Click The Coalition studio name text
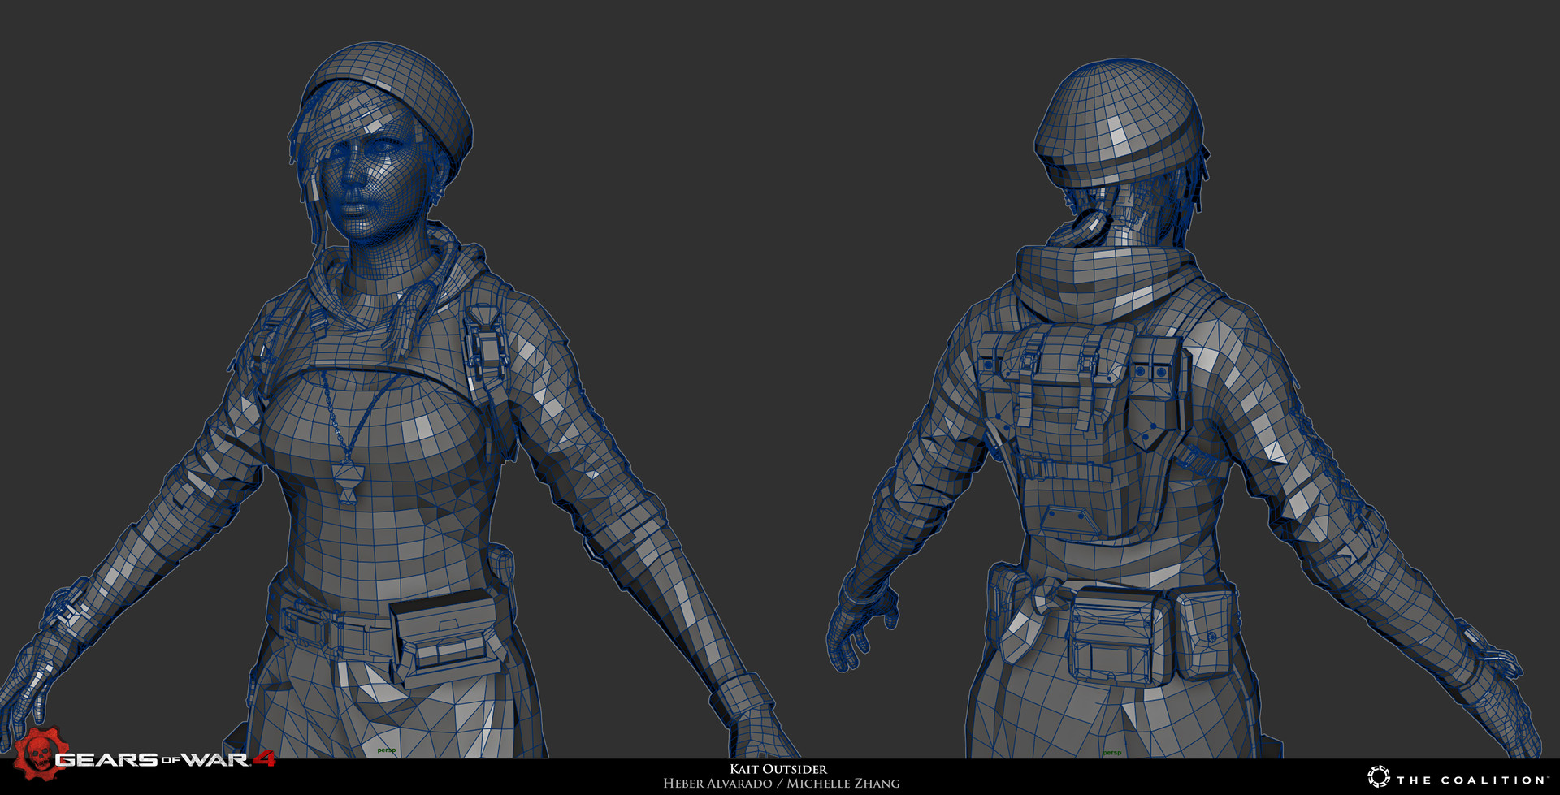 (1471, 780)
